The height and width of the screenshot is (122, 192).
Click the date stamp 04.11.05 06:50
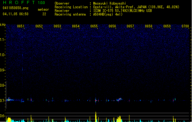(16, 14)
